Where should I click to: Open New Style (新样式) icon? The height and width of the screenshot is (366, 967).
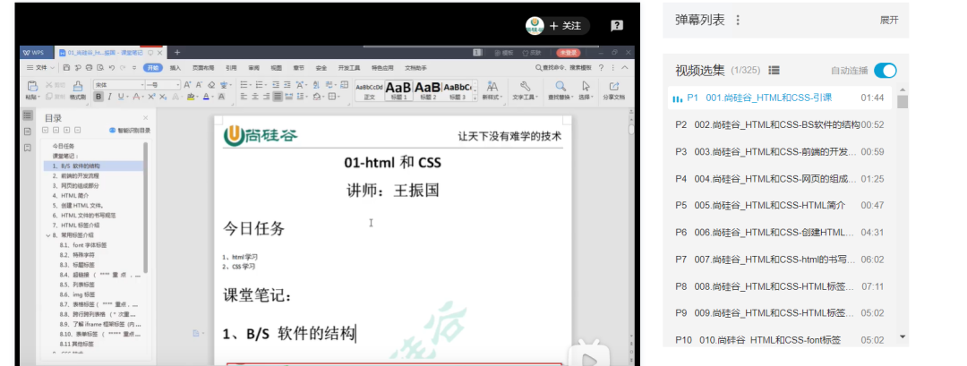tap(492, 90)
